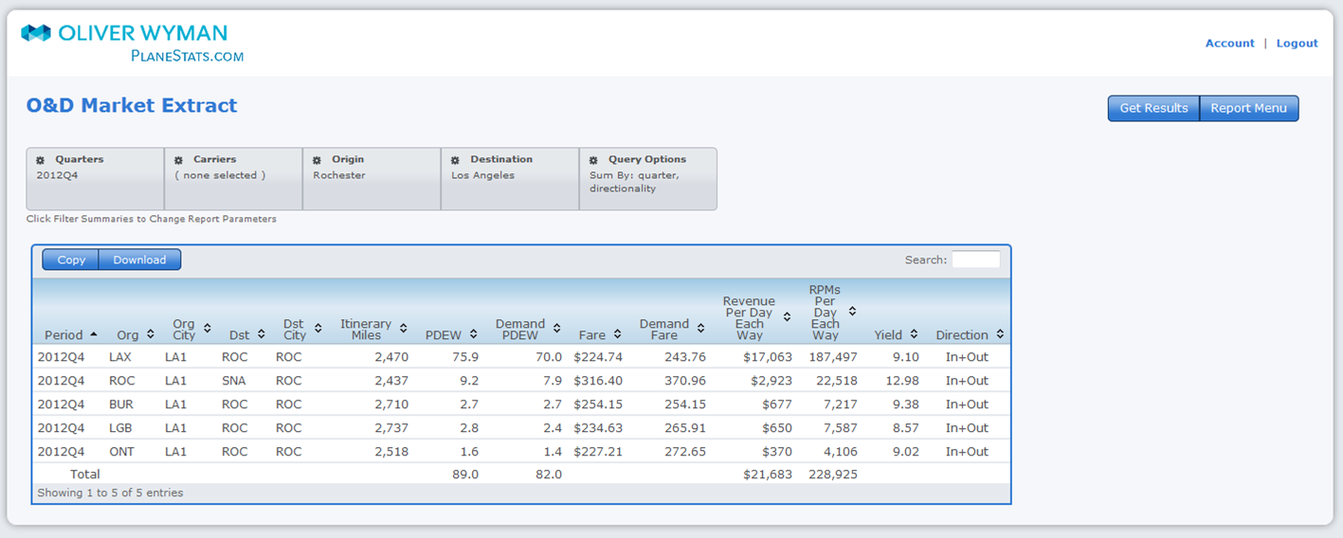1343x538 pixels.
Task: Sort by Itinerary Miles column arrows
Action: 404,329
